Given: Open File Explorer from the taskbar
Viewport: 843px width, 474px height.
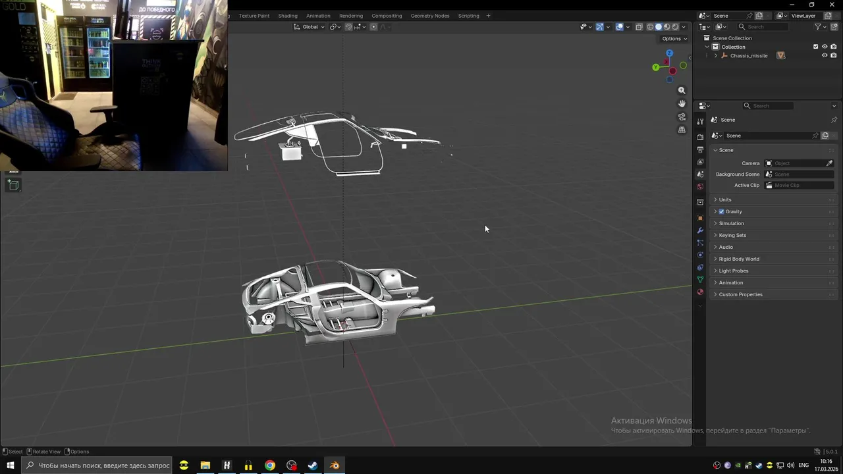Looking at the screenshot, I should [x=205, y=465].
